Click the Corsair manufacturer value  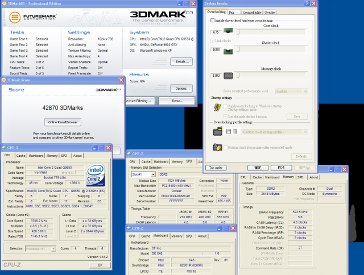tap(176, 191)
